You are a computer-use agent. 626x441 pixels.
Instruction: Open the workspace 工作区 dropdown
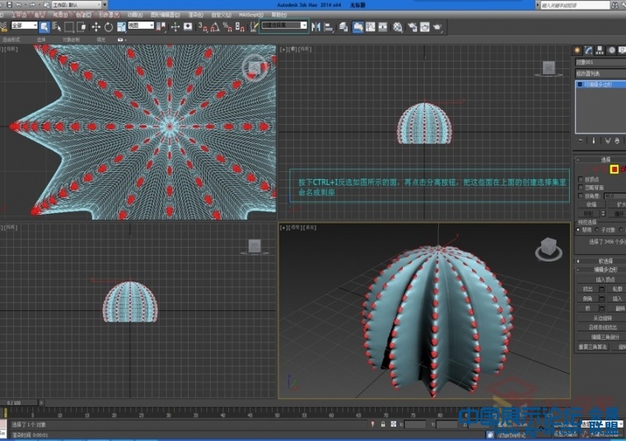point(77,5)
